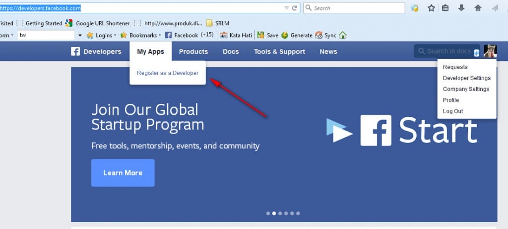Click the browser address bar URL
The image size is (508, 229).
[40, 8]
